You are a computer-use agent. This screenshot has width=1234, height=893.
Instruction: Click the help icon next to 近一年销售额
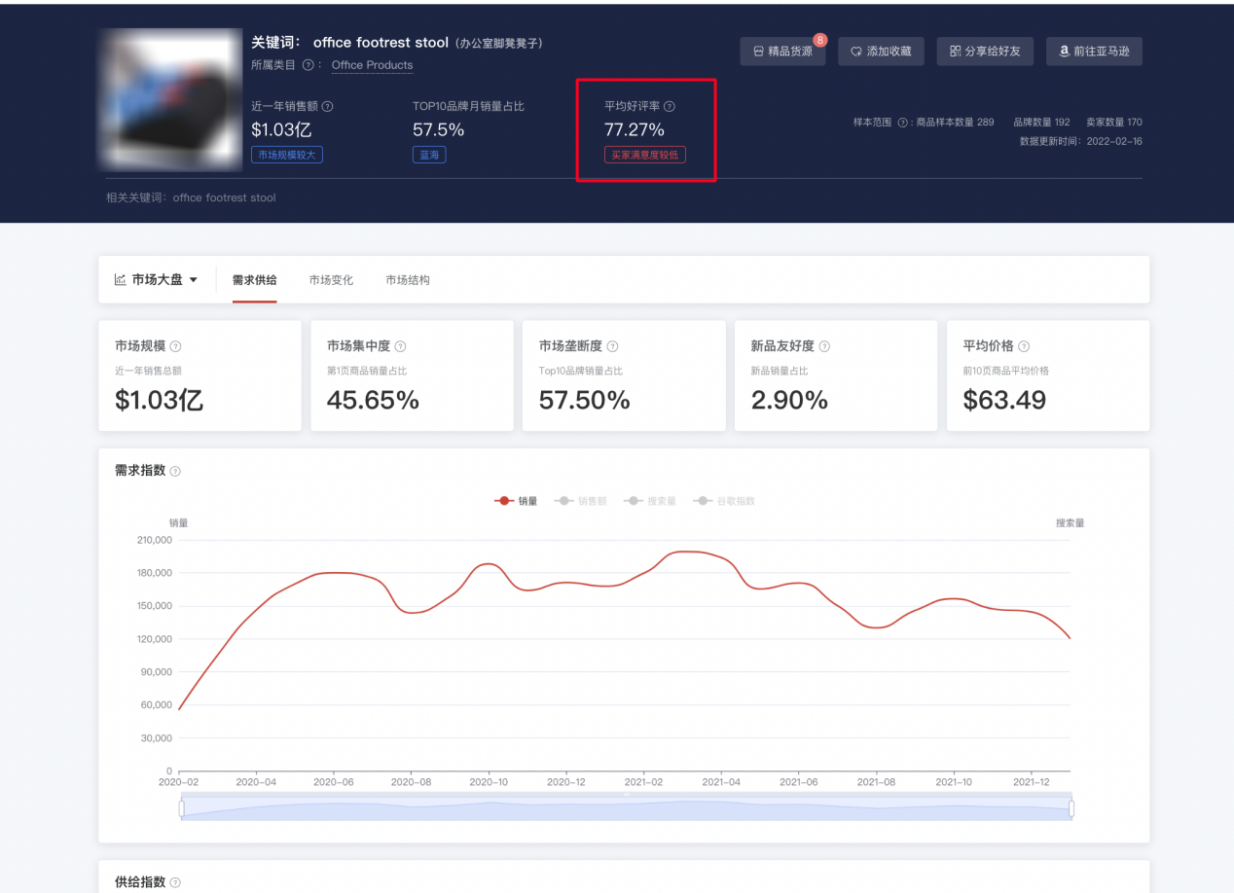(327, 107)
